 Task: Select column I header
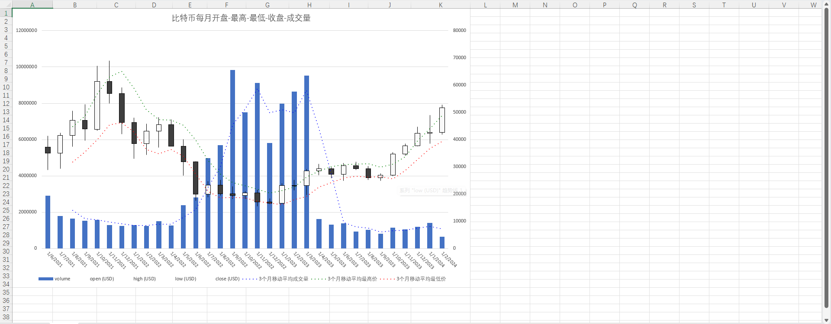coord(349,5)
